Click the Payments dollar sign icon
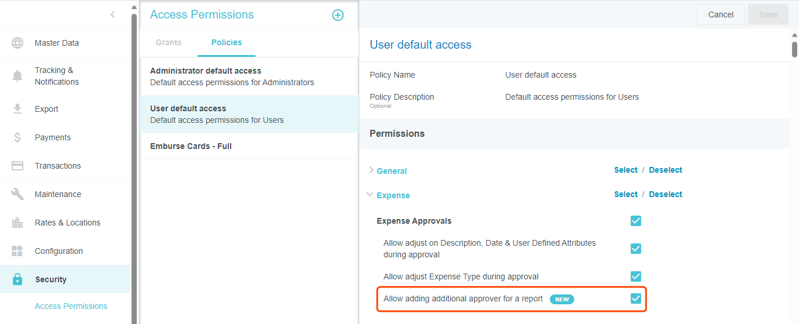 coord(17,137)
